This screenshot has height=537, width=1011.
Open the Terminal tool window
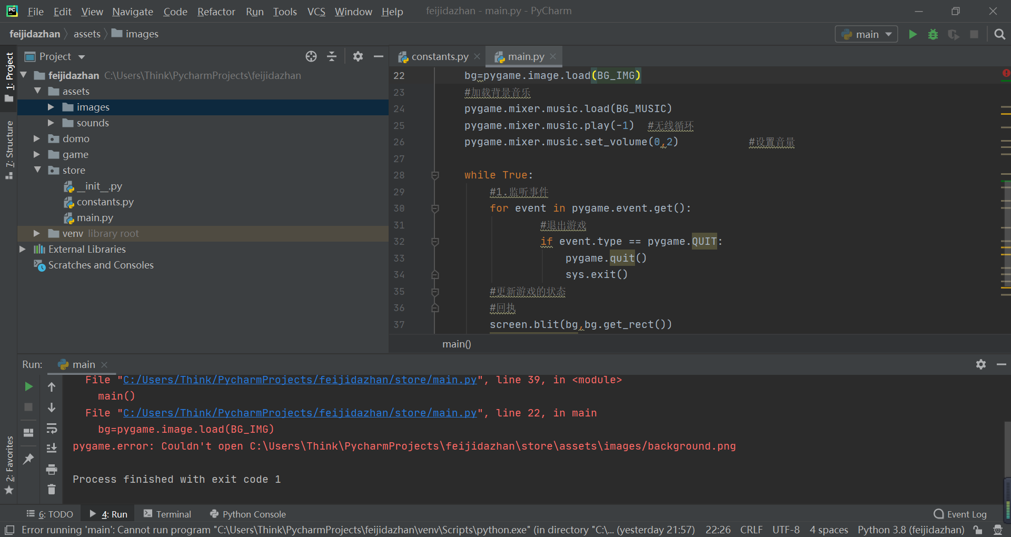[x=167, y=514]
